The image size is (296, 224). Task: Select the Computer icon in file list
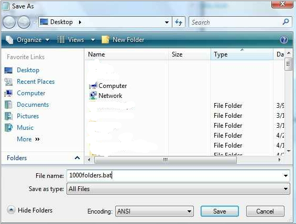[93, 86]
